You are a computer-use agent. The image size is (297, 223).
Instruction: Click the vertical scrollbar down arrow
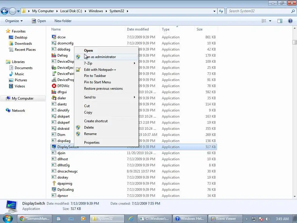click(x=295, y=197)
